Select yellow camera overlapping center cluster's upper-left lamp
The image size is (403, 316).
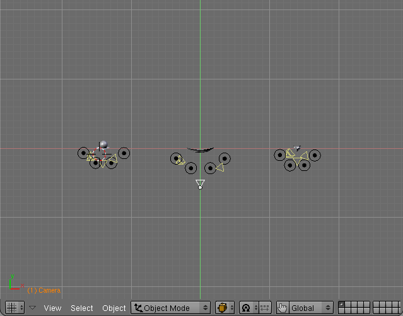[x=182, y=160]
